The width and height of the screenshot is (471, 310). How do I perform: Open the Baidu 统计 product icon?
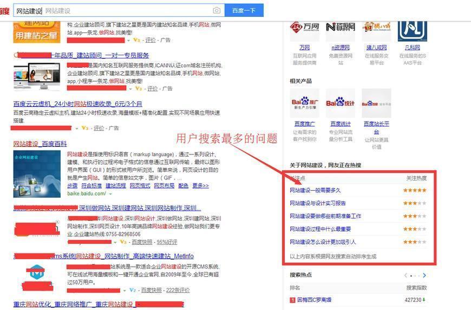(341, 103)
